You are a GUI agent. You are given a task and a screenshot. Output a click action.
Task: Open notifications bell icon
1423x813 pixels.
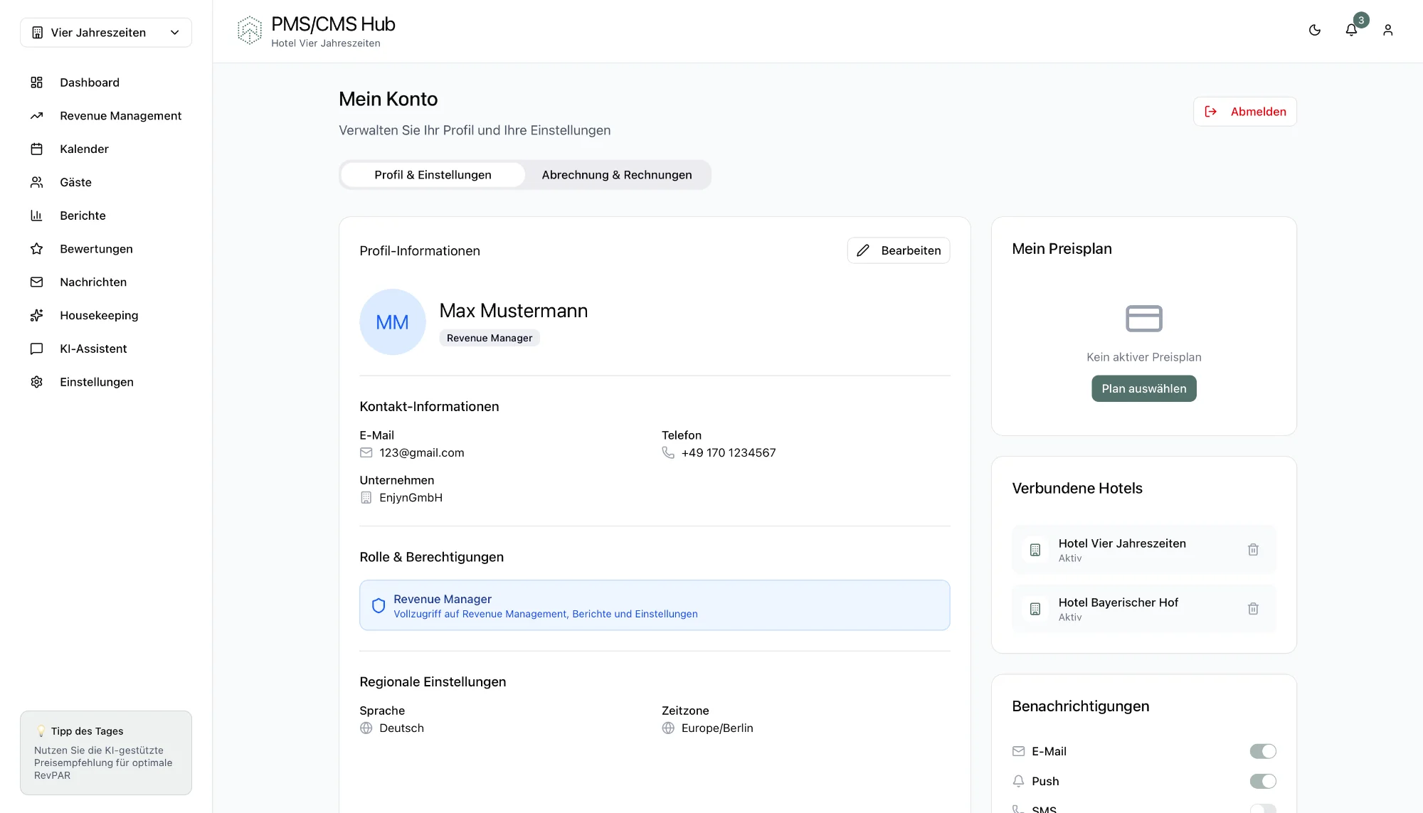1350,31
